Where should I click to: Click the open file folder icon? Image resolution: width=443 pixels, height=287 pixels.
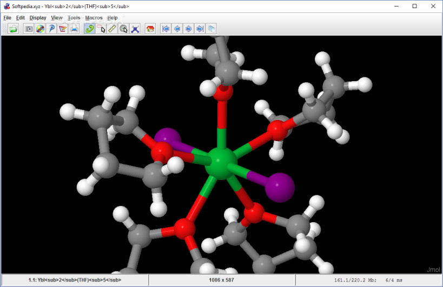pyautogui.click(x=14, y=29)
